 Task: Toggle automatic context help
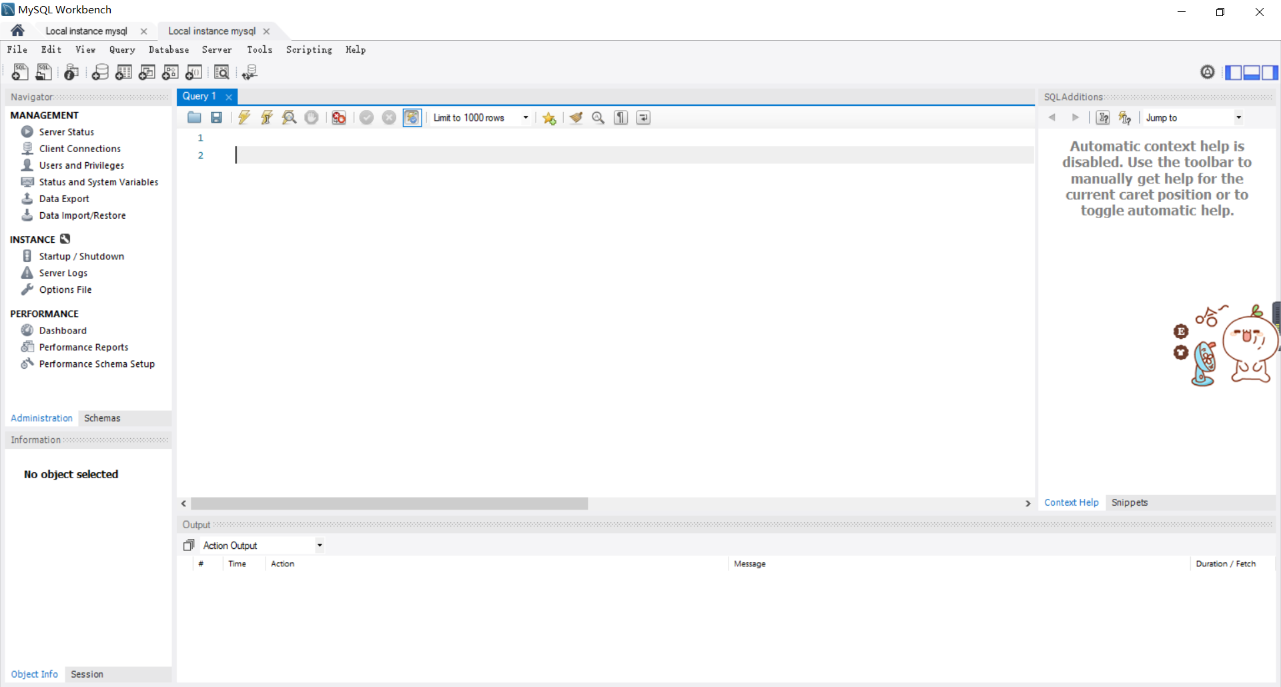point(1125,117)
